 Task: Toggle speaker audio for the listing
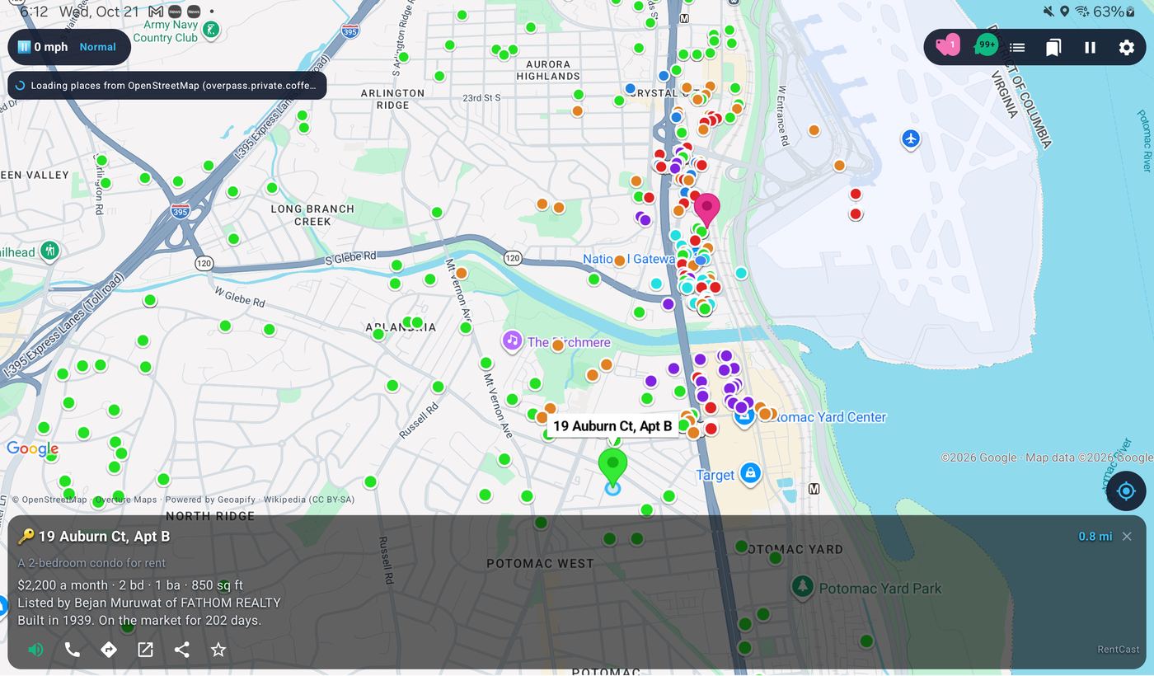tap(35, 650)
